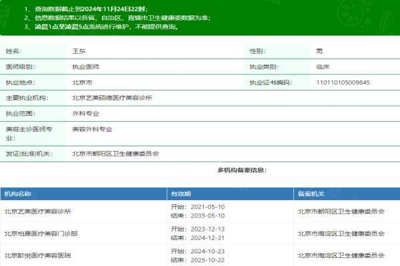400x266 pixels.
Task: Click the 多机构备案信息 section heading
Action: 241,170
